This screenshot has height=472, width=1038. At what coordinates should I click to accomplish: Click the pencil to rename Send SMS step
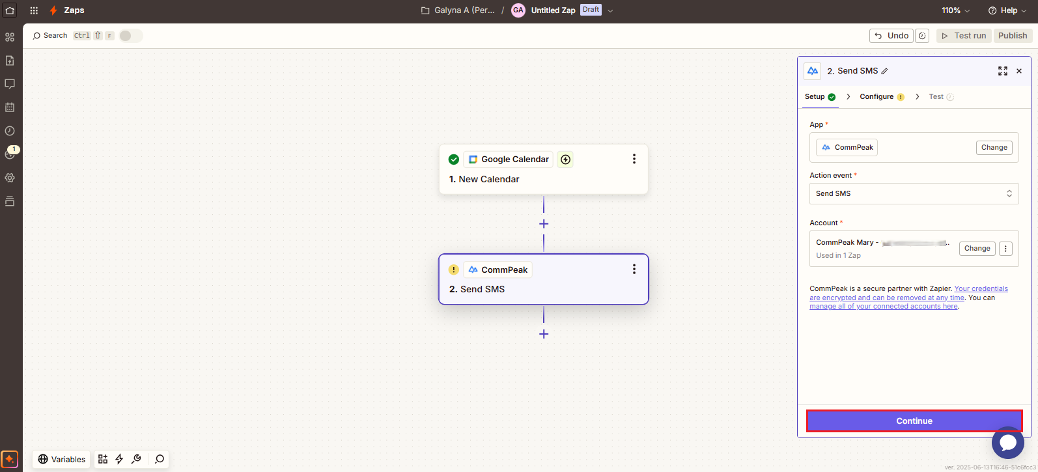(x=885, y=71)
